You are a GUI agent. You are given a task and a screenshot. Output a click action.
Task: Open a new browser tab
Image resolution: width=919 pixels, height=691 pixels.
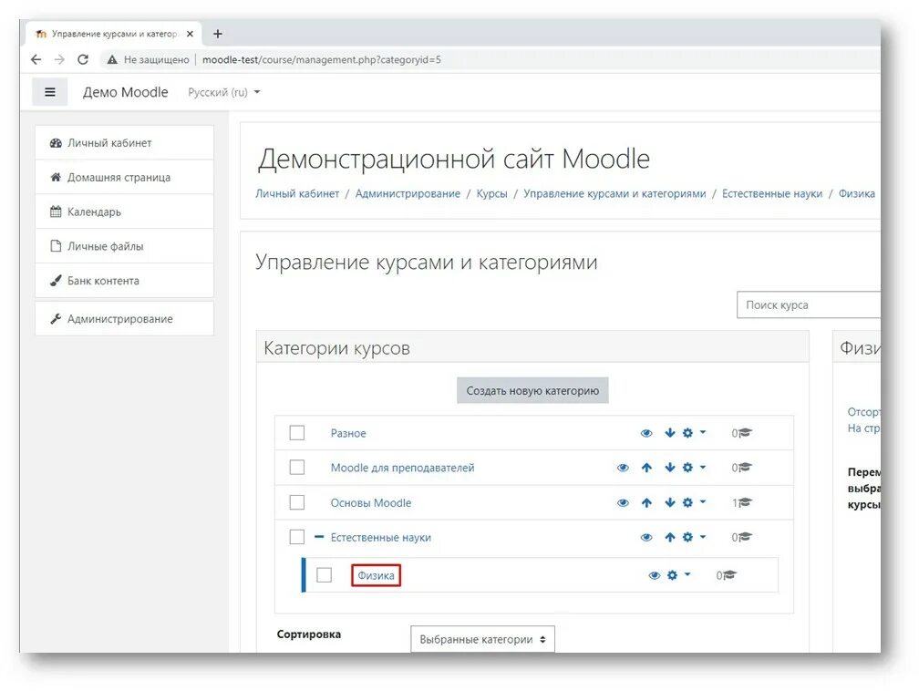(217, 34)
